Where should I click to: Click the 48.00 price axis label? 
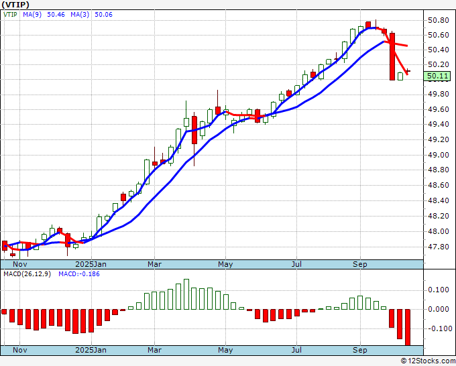pyautogui.click(x=439, y=231)
